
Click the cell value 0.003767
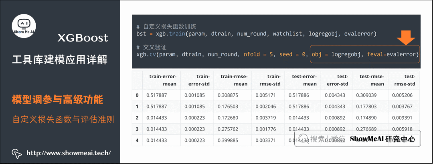click(x=402, y=107)
